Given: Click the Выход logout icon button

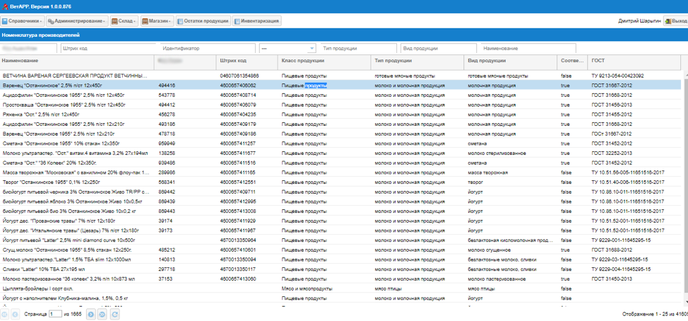Looking at the screenshot, I should pyautogui.click(x=675, y=21).
